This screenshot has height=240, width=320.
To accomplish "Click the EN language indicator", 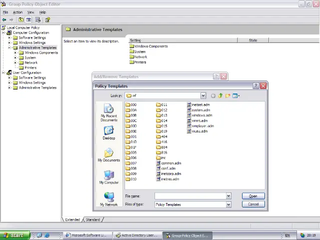I will pyautogui.click(x=287, y=235).
